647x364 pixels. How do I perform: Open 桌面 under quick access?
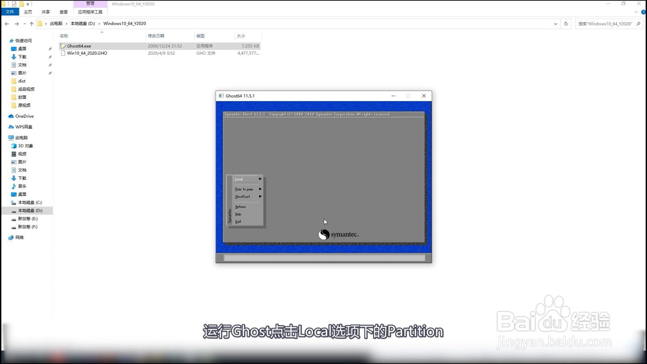click(x=22, y=49)
